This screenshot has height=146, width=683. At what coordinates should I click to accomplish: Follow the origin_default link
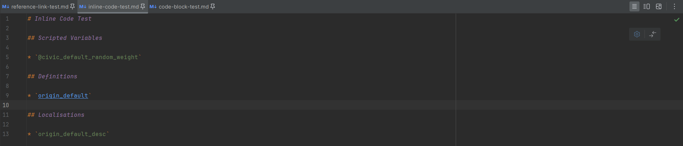point(63,95)
